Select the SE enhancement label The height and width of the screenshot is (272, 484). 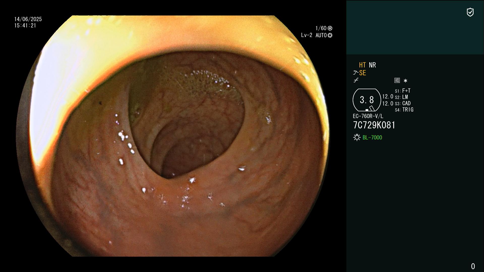362,73
